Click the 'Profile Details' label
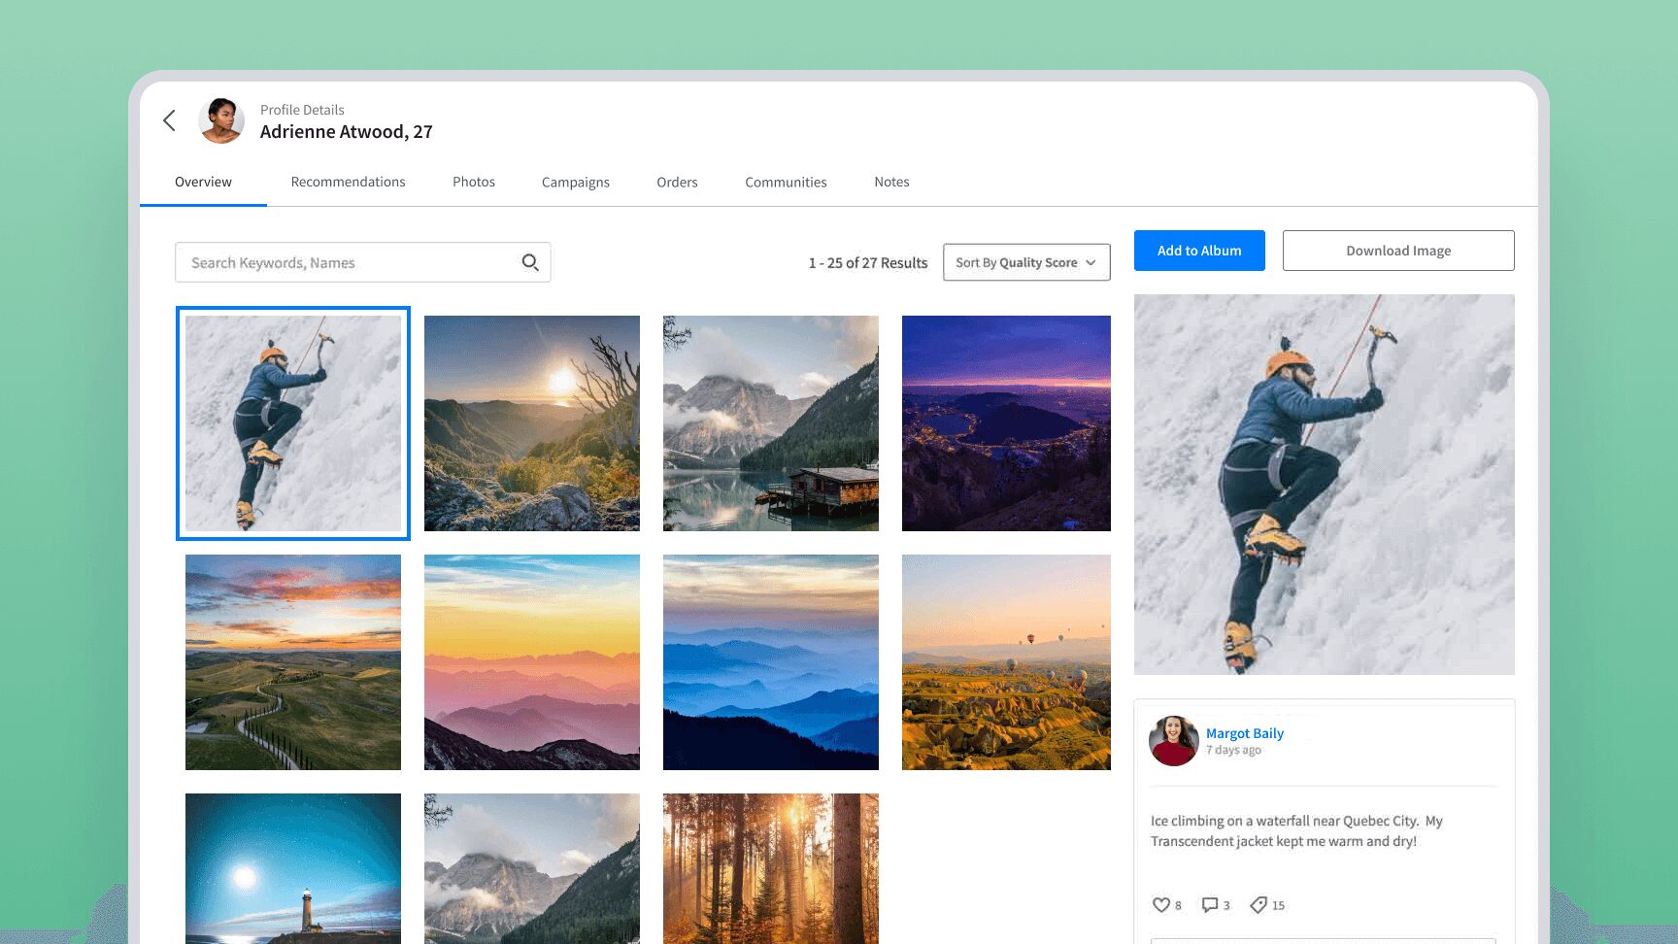This screenshot has width=1678, height=944. pyautogui.click(x=302, y=110)
